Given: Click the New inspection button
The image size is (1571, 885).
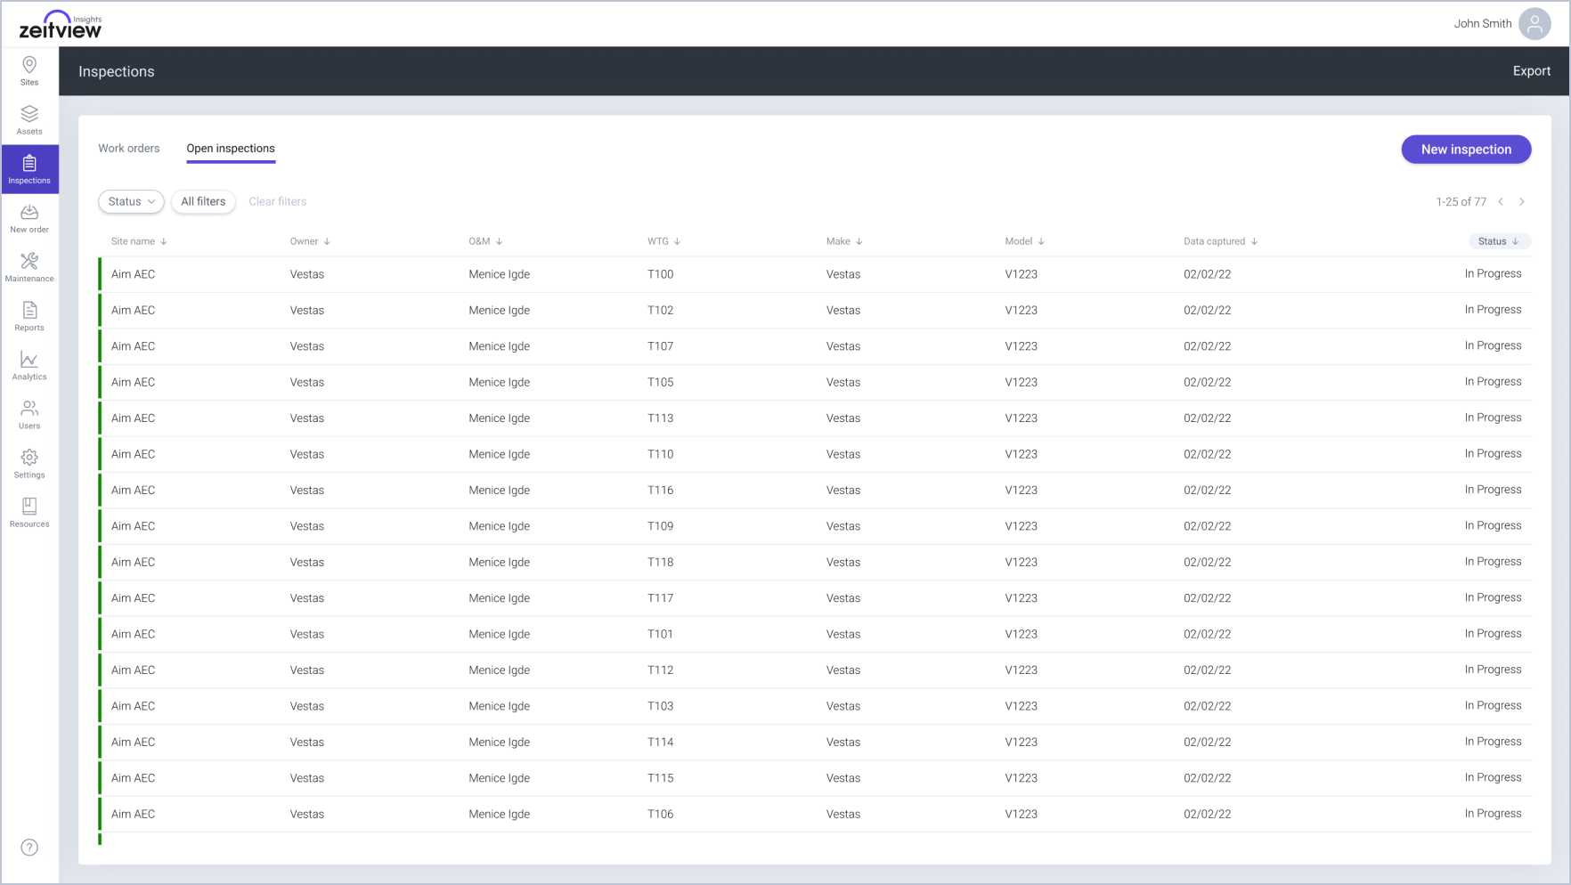Looking at the screenshot, I should [1466, 150].
